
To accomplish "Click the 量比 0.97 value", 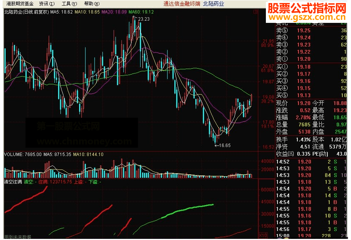I will 341,125.
